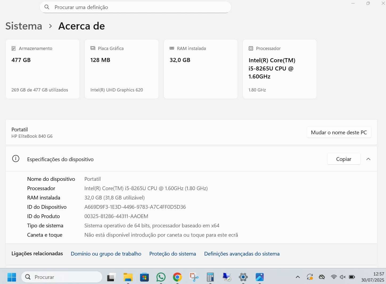The image size is (386, 284).
Task: Open the Placa Gráfica card
Action: [x=122, y=69]
